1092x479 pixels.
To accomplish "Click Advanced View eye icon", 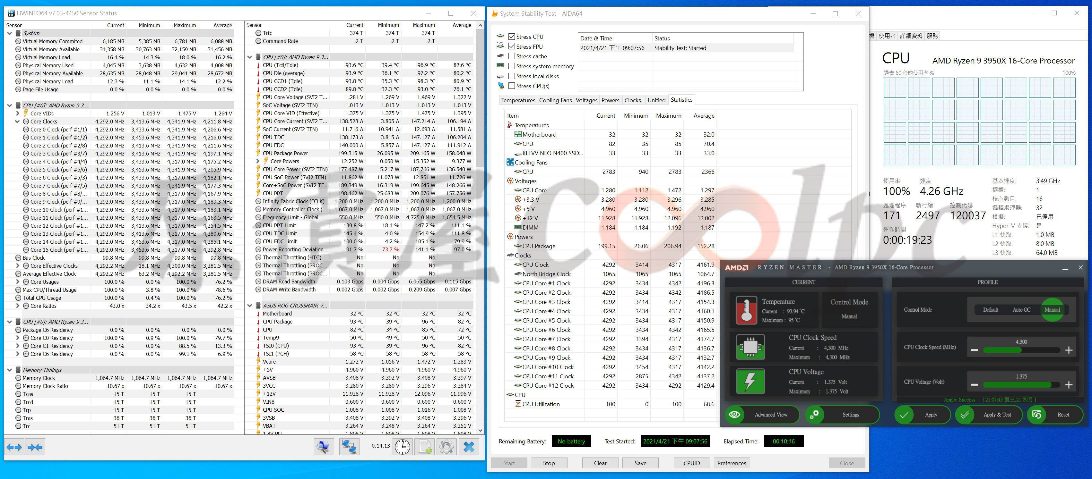I will (735, 415).
